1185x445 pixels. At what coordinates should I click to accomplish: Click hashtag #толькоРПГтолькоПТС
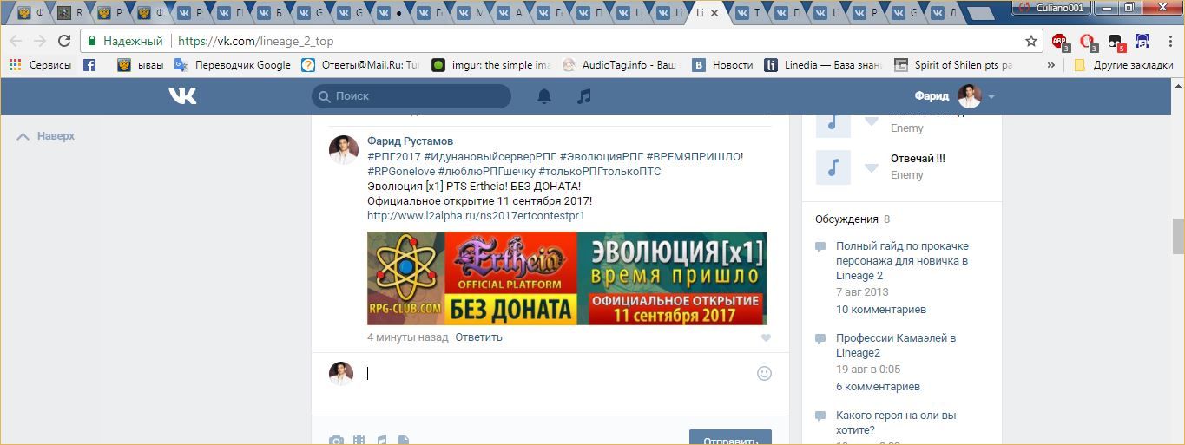tap(599, 171)
